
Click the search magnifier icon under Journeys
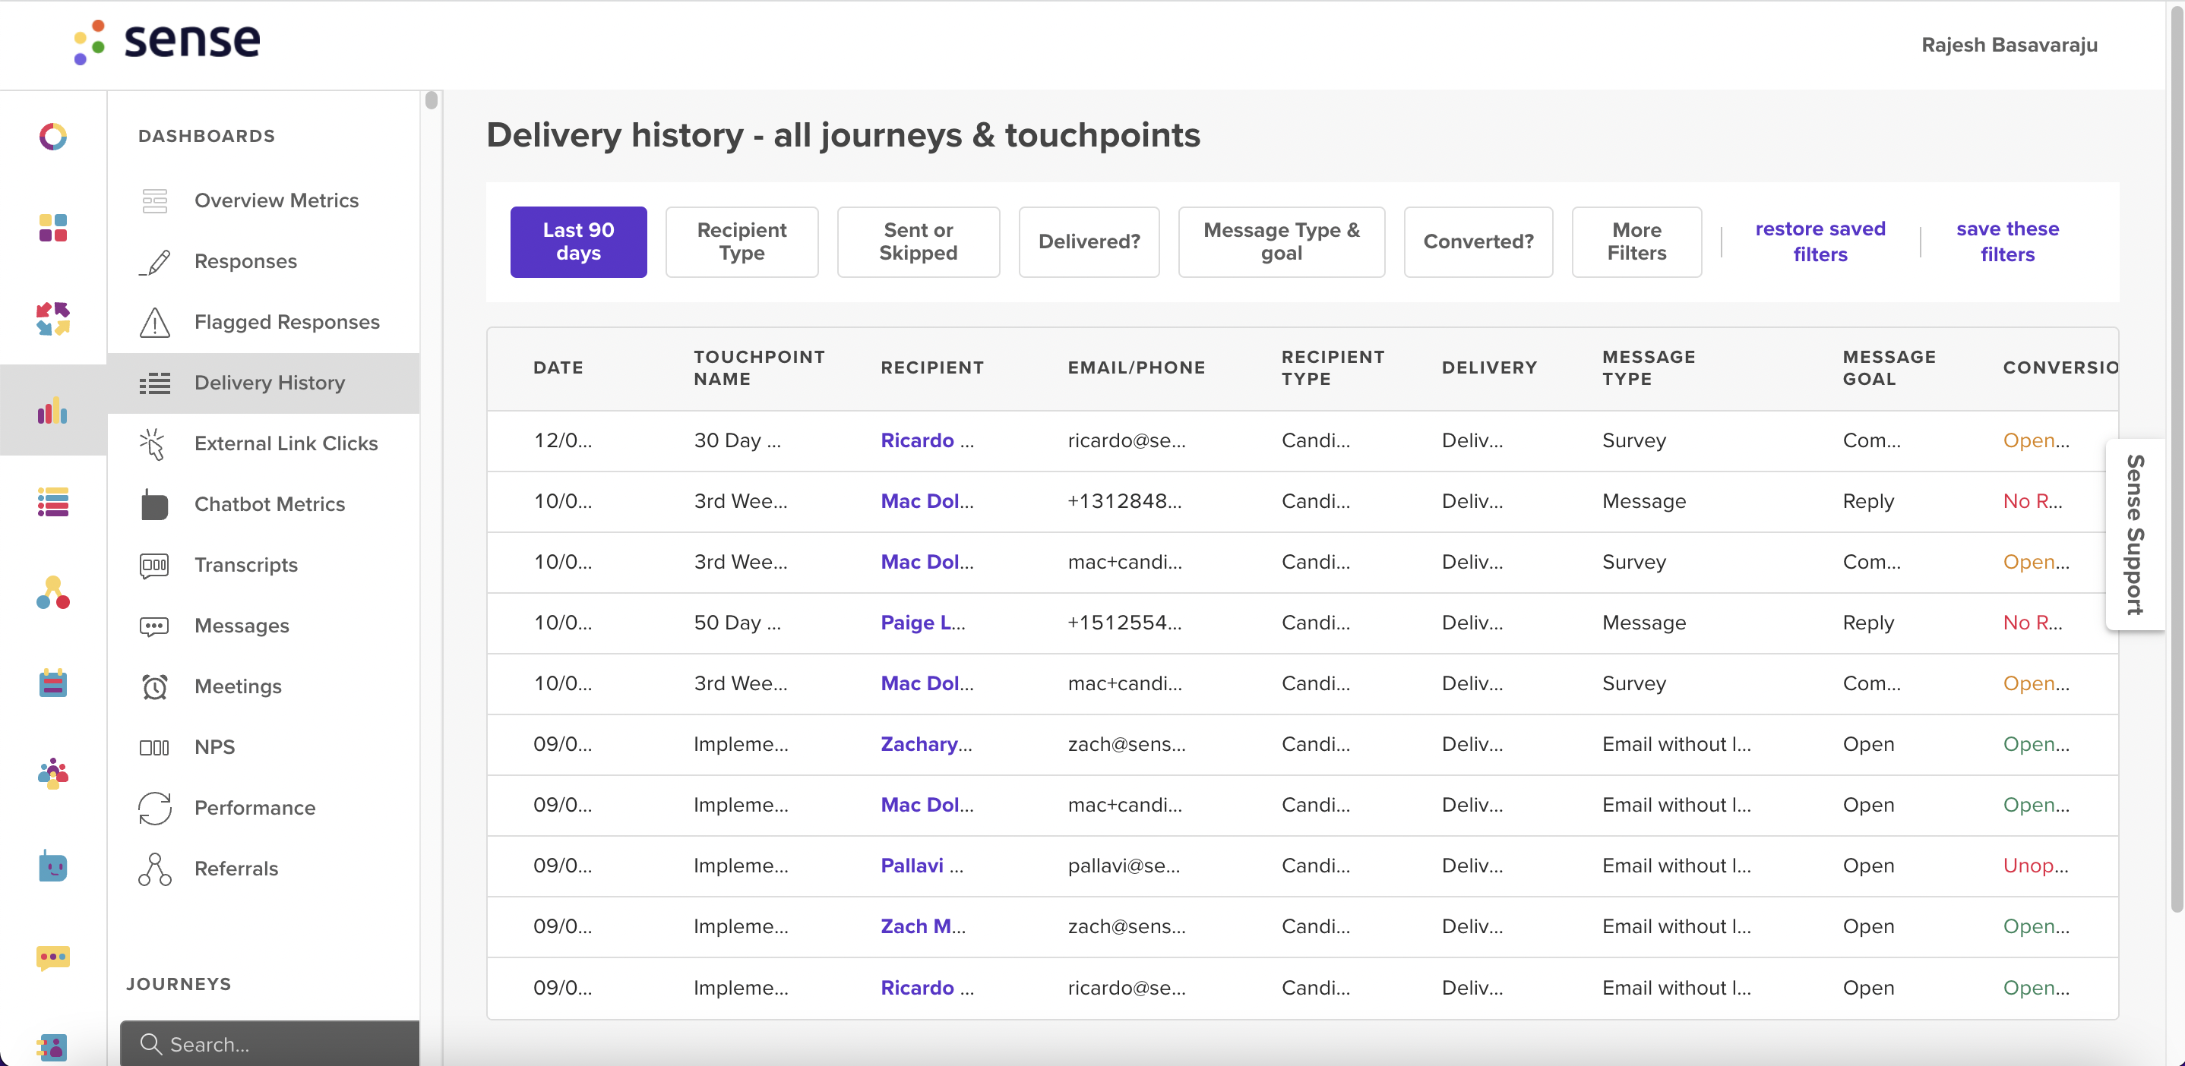[151, 1044]
